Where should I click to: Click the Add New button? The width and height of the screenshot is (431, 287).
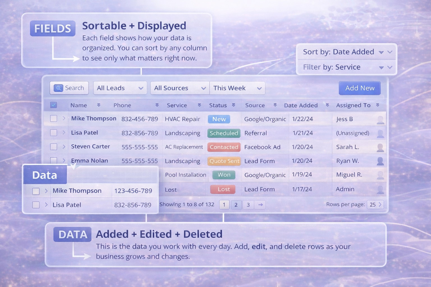click(359, 88)
